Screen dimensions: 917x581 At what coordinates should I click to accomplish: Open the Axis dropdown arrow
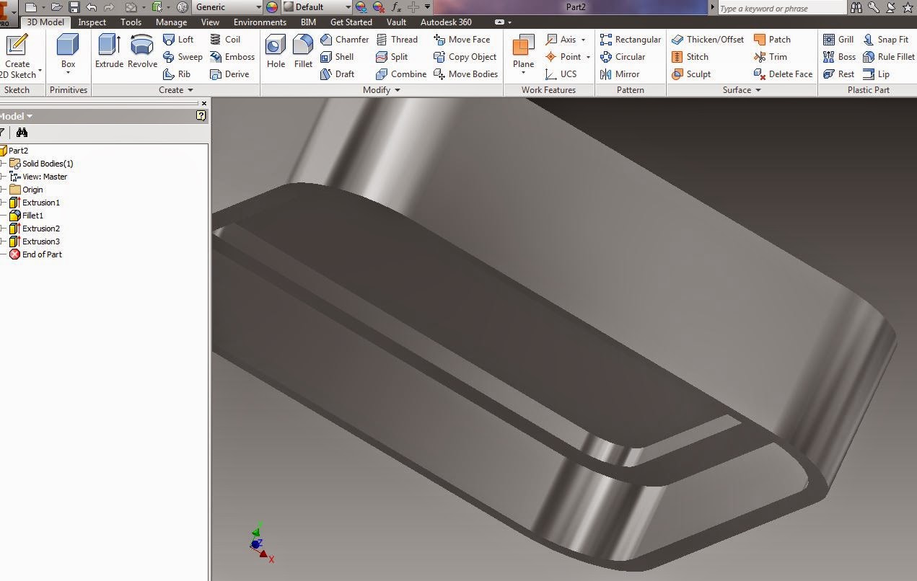583,40
